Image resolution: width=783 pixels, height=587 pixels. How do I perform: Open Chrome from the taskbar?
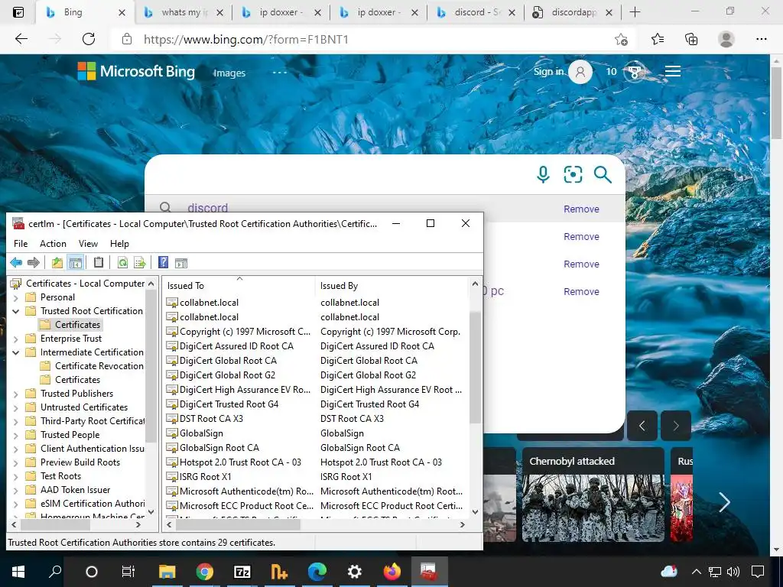(x=204, y=572)
